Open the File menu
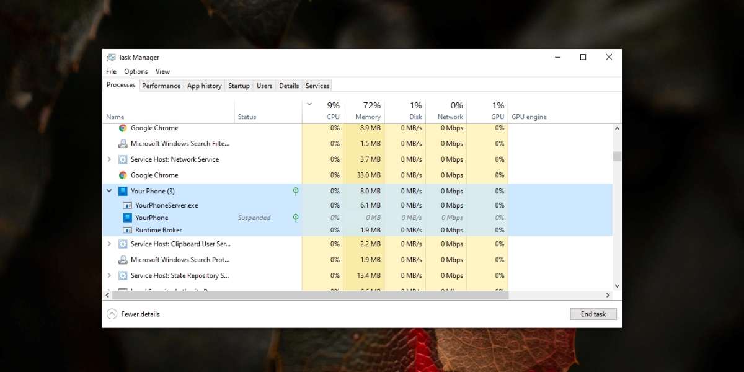Image resolution: width=744 pixels, height=372 pixels. pos(111,71)
